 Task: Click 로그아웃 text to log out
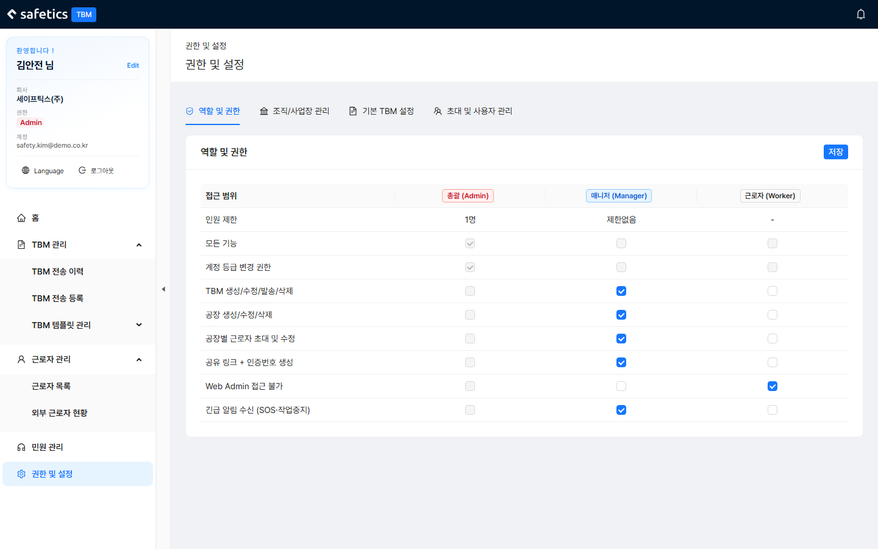102,171
